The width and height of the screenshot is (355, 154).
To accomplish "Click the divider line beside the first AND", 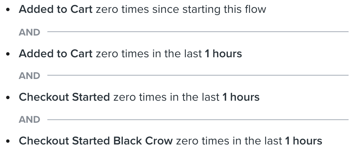I will coord(198,32).
